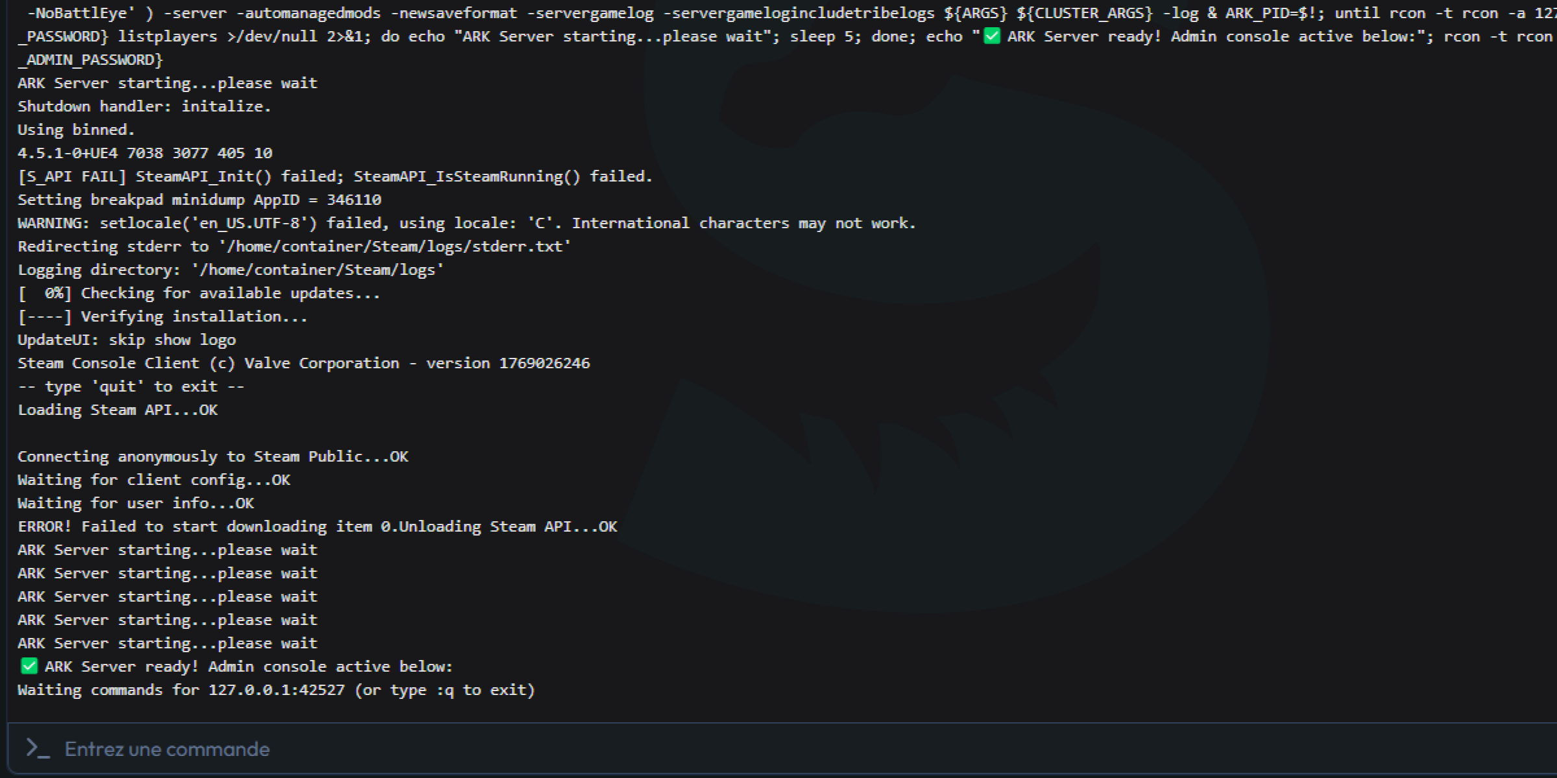Click 'Loading Steam API...OK' log line
This screenshot has width=1557, height=778.
pyautogui.click(x=117, y=410)
